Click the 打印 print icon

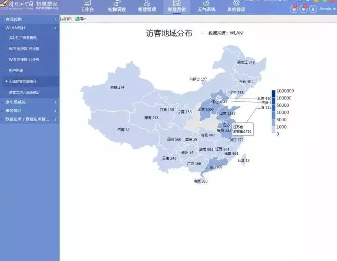coord(62,19)
